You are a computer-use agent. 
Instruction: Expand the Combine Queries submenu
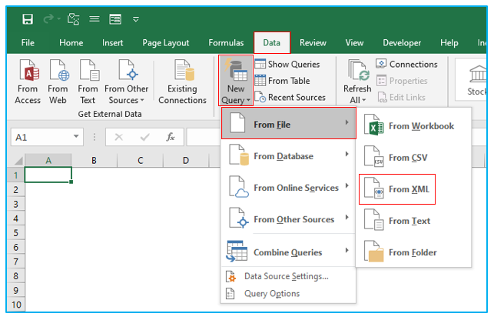click(289, 252)
